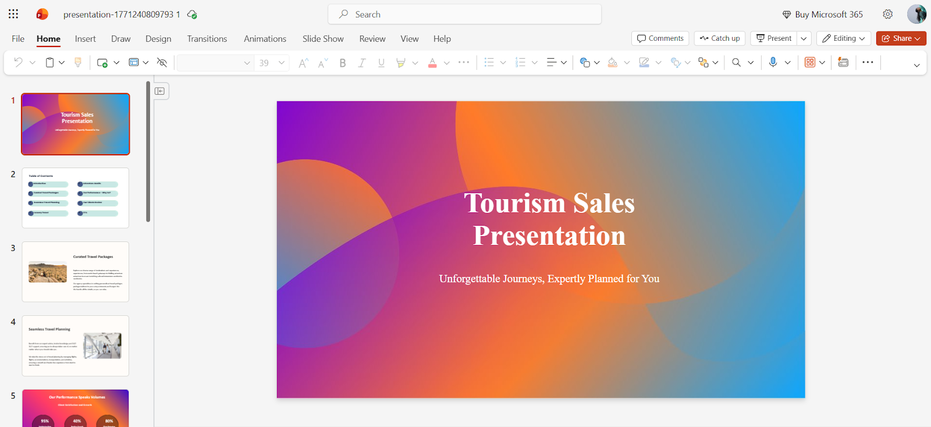Expand the Present options dropdown arrow
931x427 pixels.
(804, 38)
